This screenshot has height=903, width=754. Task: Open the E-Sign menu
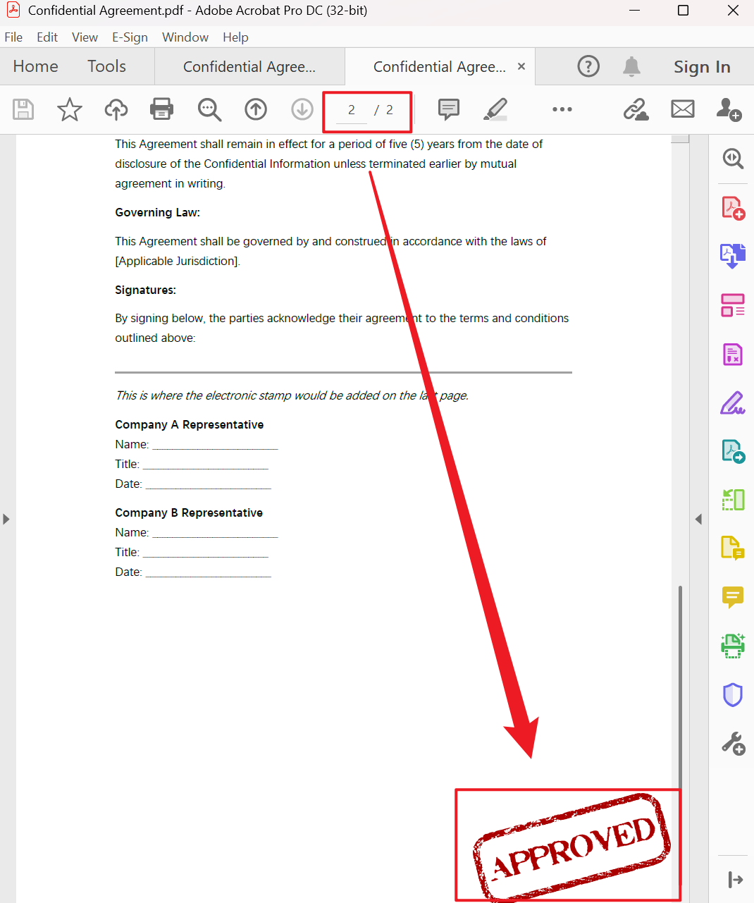tap(130, 37)
